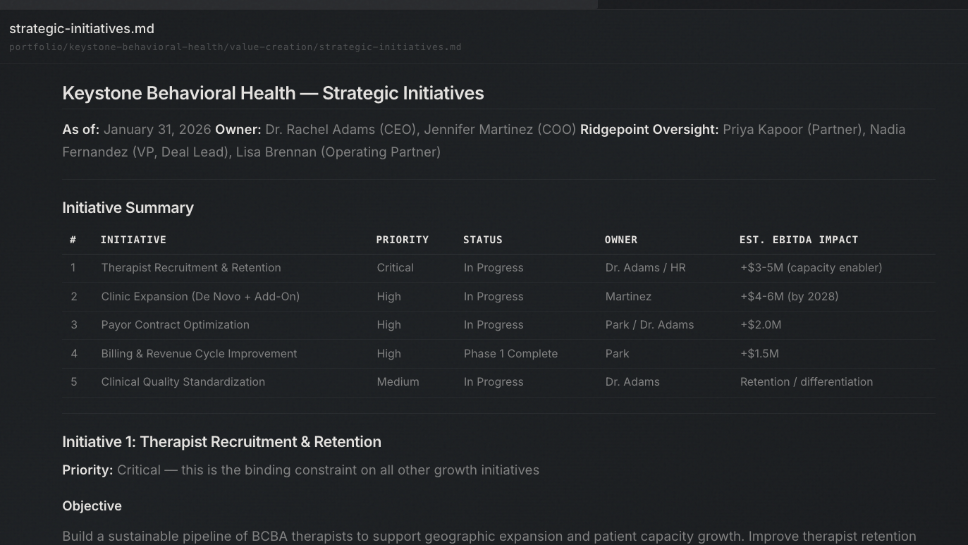Click the PRIORITY column header
This screenshot has height=545, width=968.
click(402, 240)
